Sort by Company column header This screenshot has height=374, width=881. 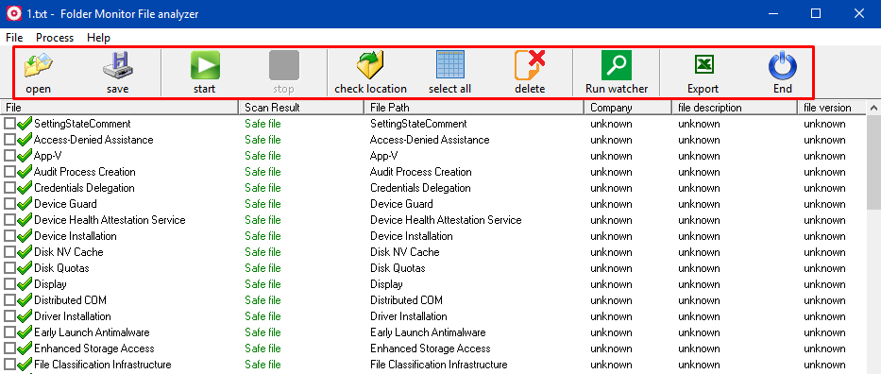coord(628,108)
